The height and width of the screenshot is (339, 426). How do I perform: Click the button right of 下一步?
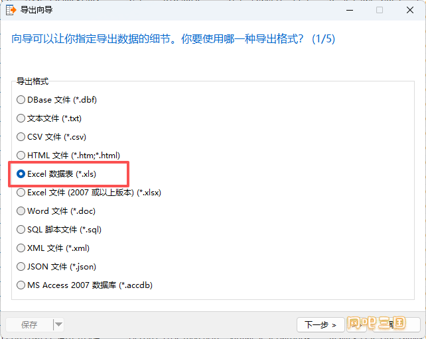point(357,324)
